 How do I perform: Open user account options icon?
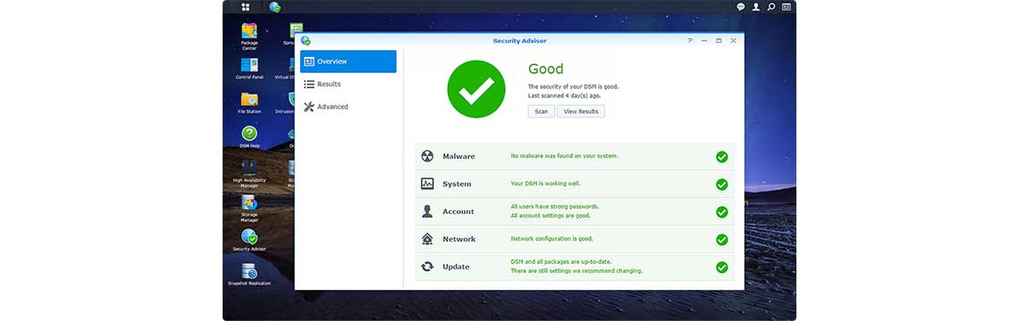coord(756,7)
